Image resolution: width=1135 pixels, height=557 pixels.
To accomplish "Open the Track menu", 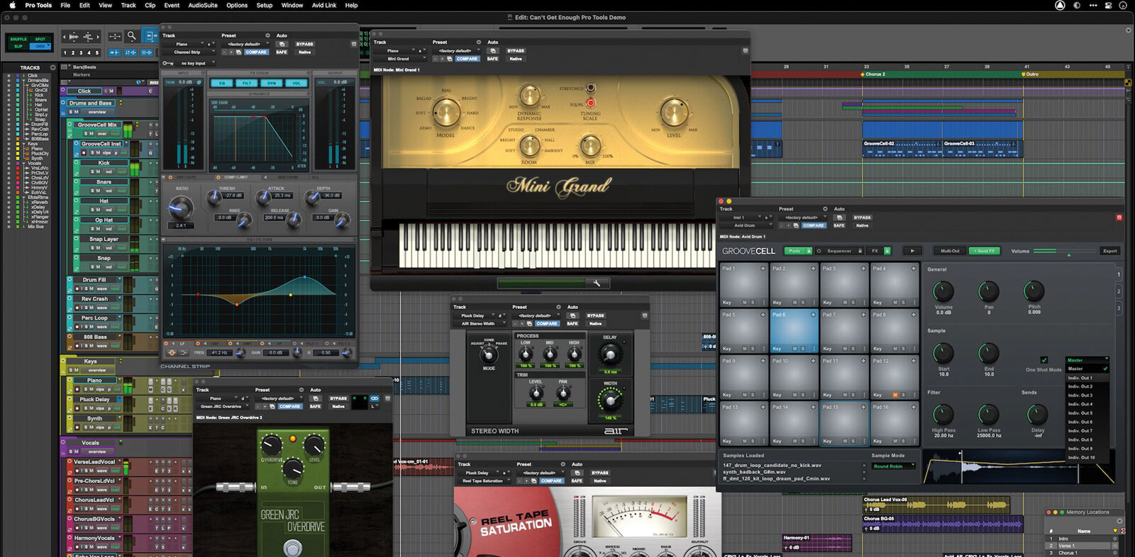I will 128,5.
